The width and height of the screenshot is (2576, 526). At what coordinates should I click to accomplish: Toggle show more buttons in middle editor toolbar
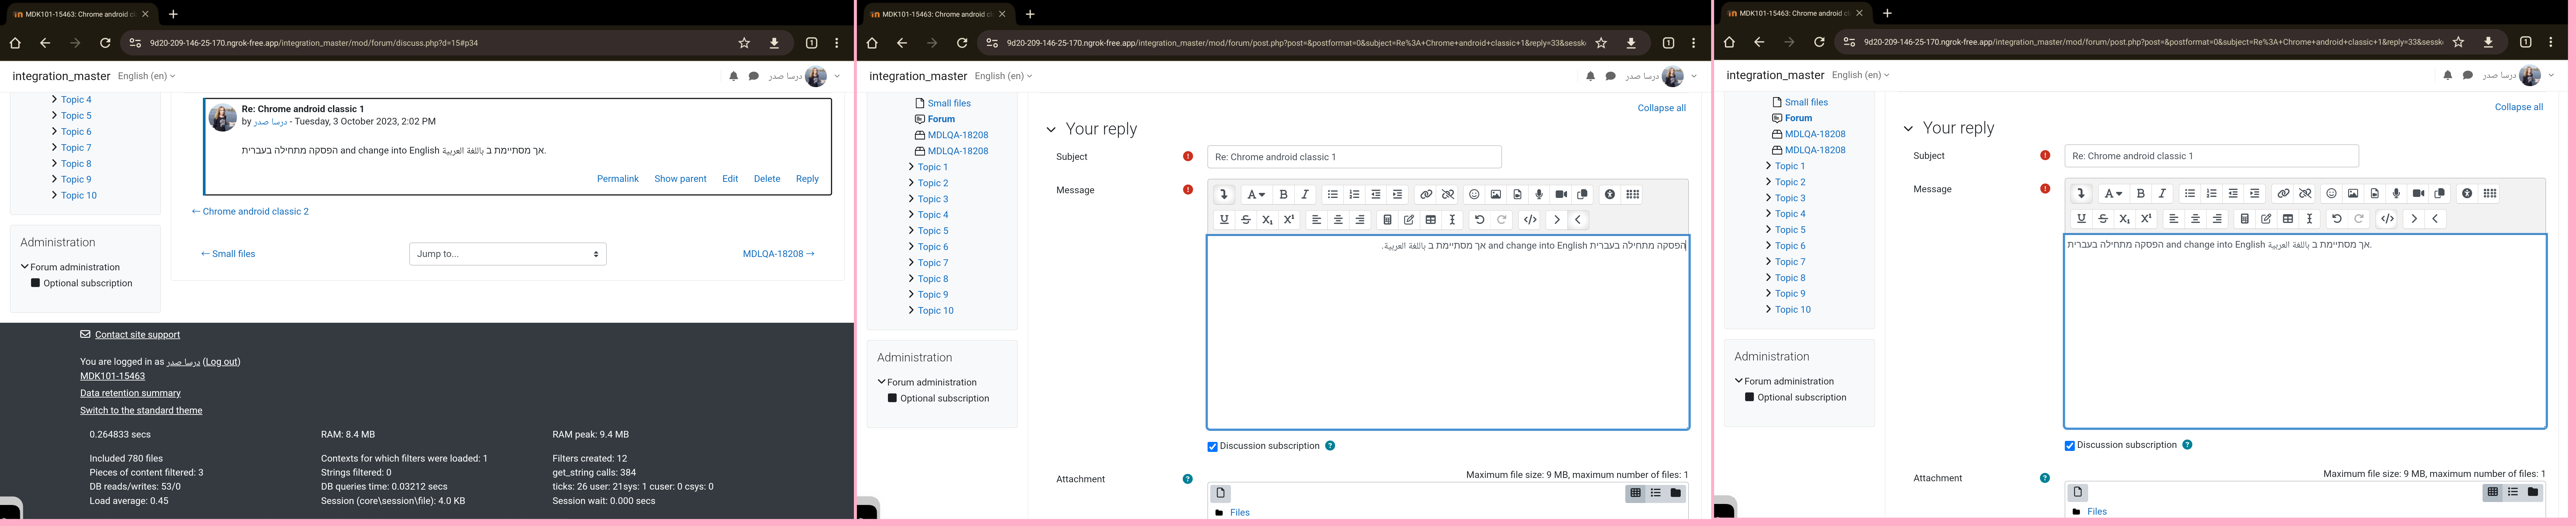coord(1224,195)
